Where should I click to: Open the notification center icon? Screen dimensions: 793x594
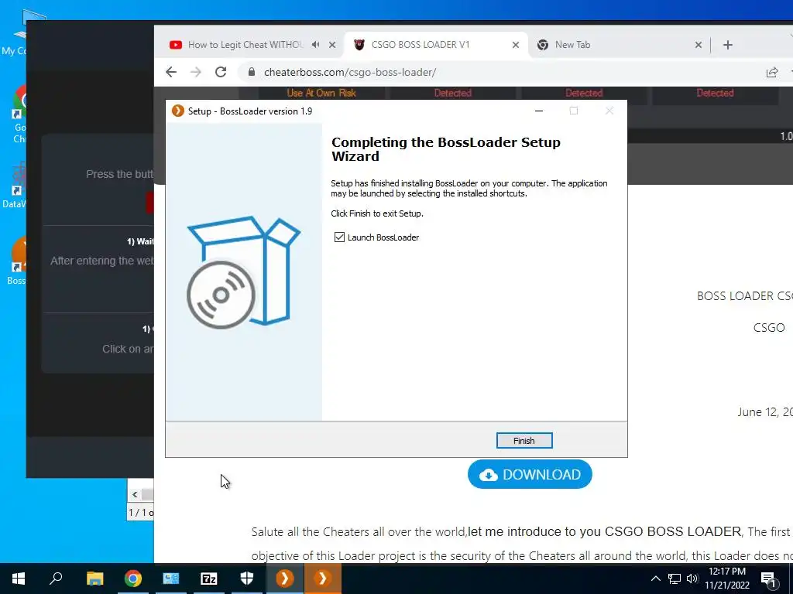click(769, 579)
